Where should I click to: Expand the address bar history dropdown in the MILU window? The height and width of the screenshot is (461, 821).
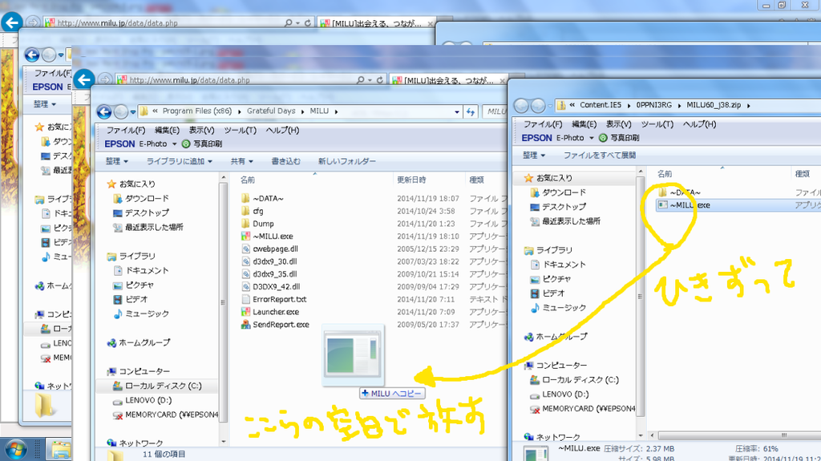point(457,111)
